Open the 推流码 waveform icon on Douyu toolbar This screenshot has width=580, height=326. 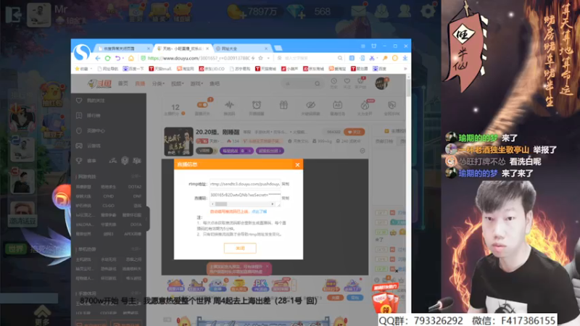click(x=229, y=105)
